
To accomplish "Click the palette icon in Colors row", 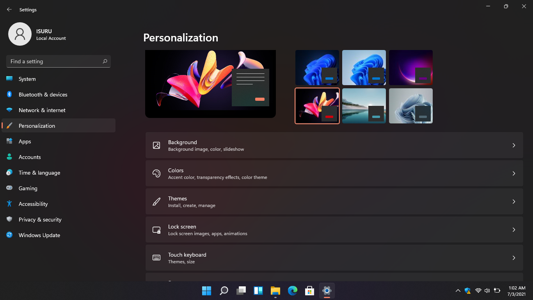I will click(156, 173).
